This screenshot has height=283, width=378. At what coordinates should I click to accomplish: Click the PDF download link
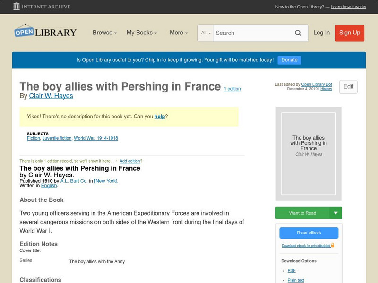click(292, 270)
